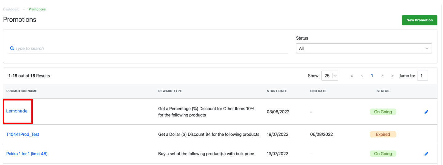This screenshot has height=165, width=443.
Task: Select page number 1 in pagination
Action: tap(372, 76)
